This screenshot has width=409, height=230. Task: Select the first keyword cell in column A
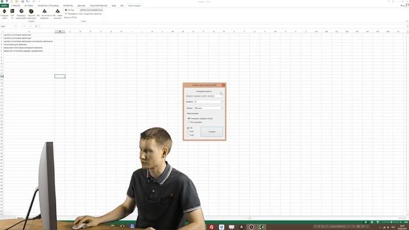pos(29,35)
